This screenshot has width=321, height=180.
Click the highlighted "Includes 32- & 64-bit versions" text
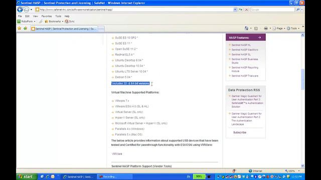pos(130,83)
